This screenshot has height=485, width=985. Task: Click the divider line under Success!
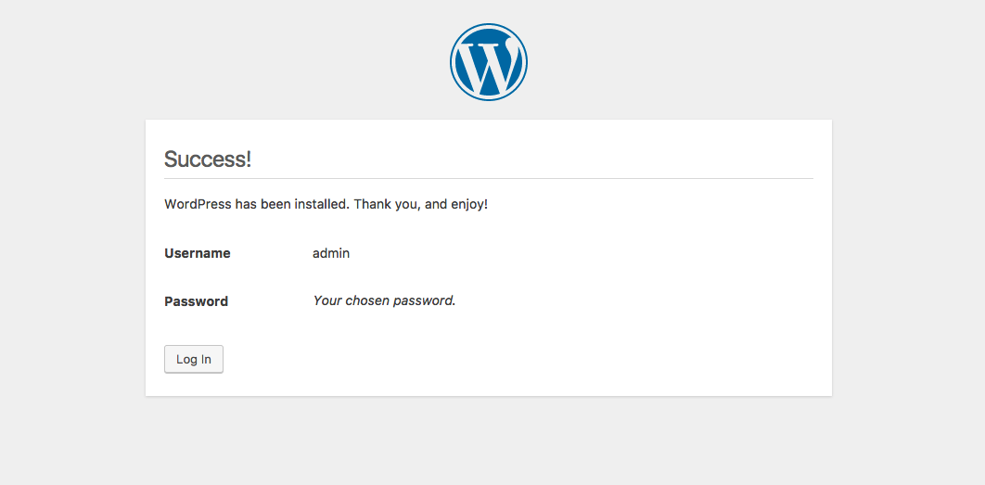point(488,178)
